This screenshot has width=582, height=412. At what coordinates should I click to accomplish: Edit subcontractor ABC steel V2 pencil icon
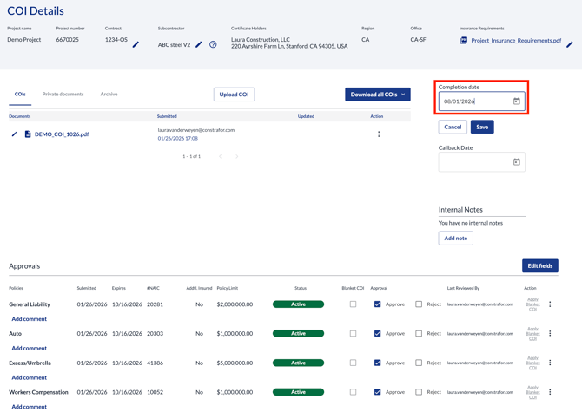pos(199,44)
